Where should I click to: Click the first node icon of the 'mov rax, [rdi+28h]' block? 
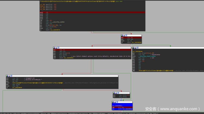pos(114,93)
